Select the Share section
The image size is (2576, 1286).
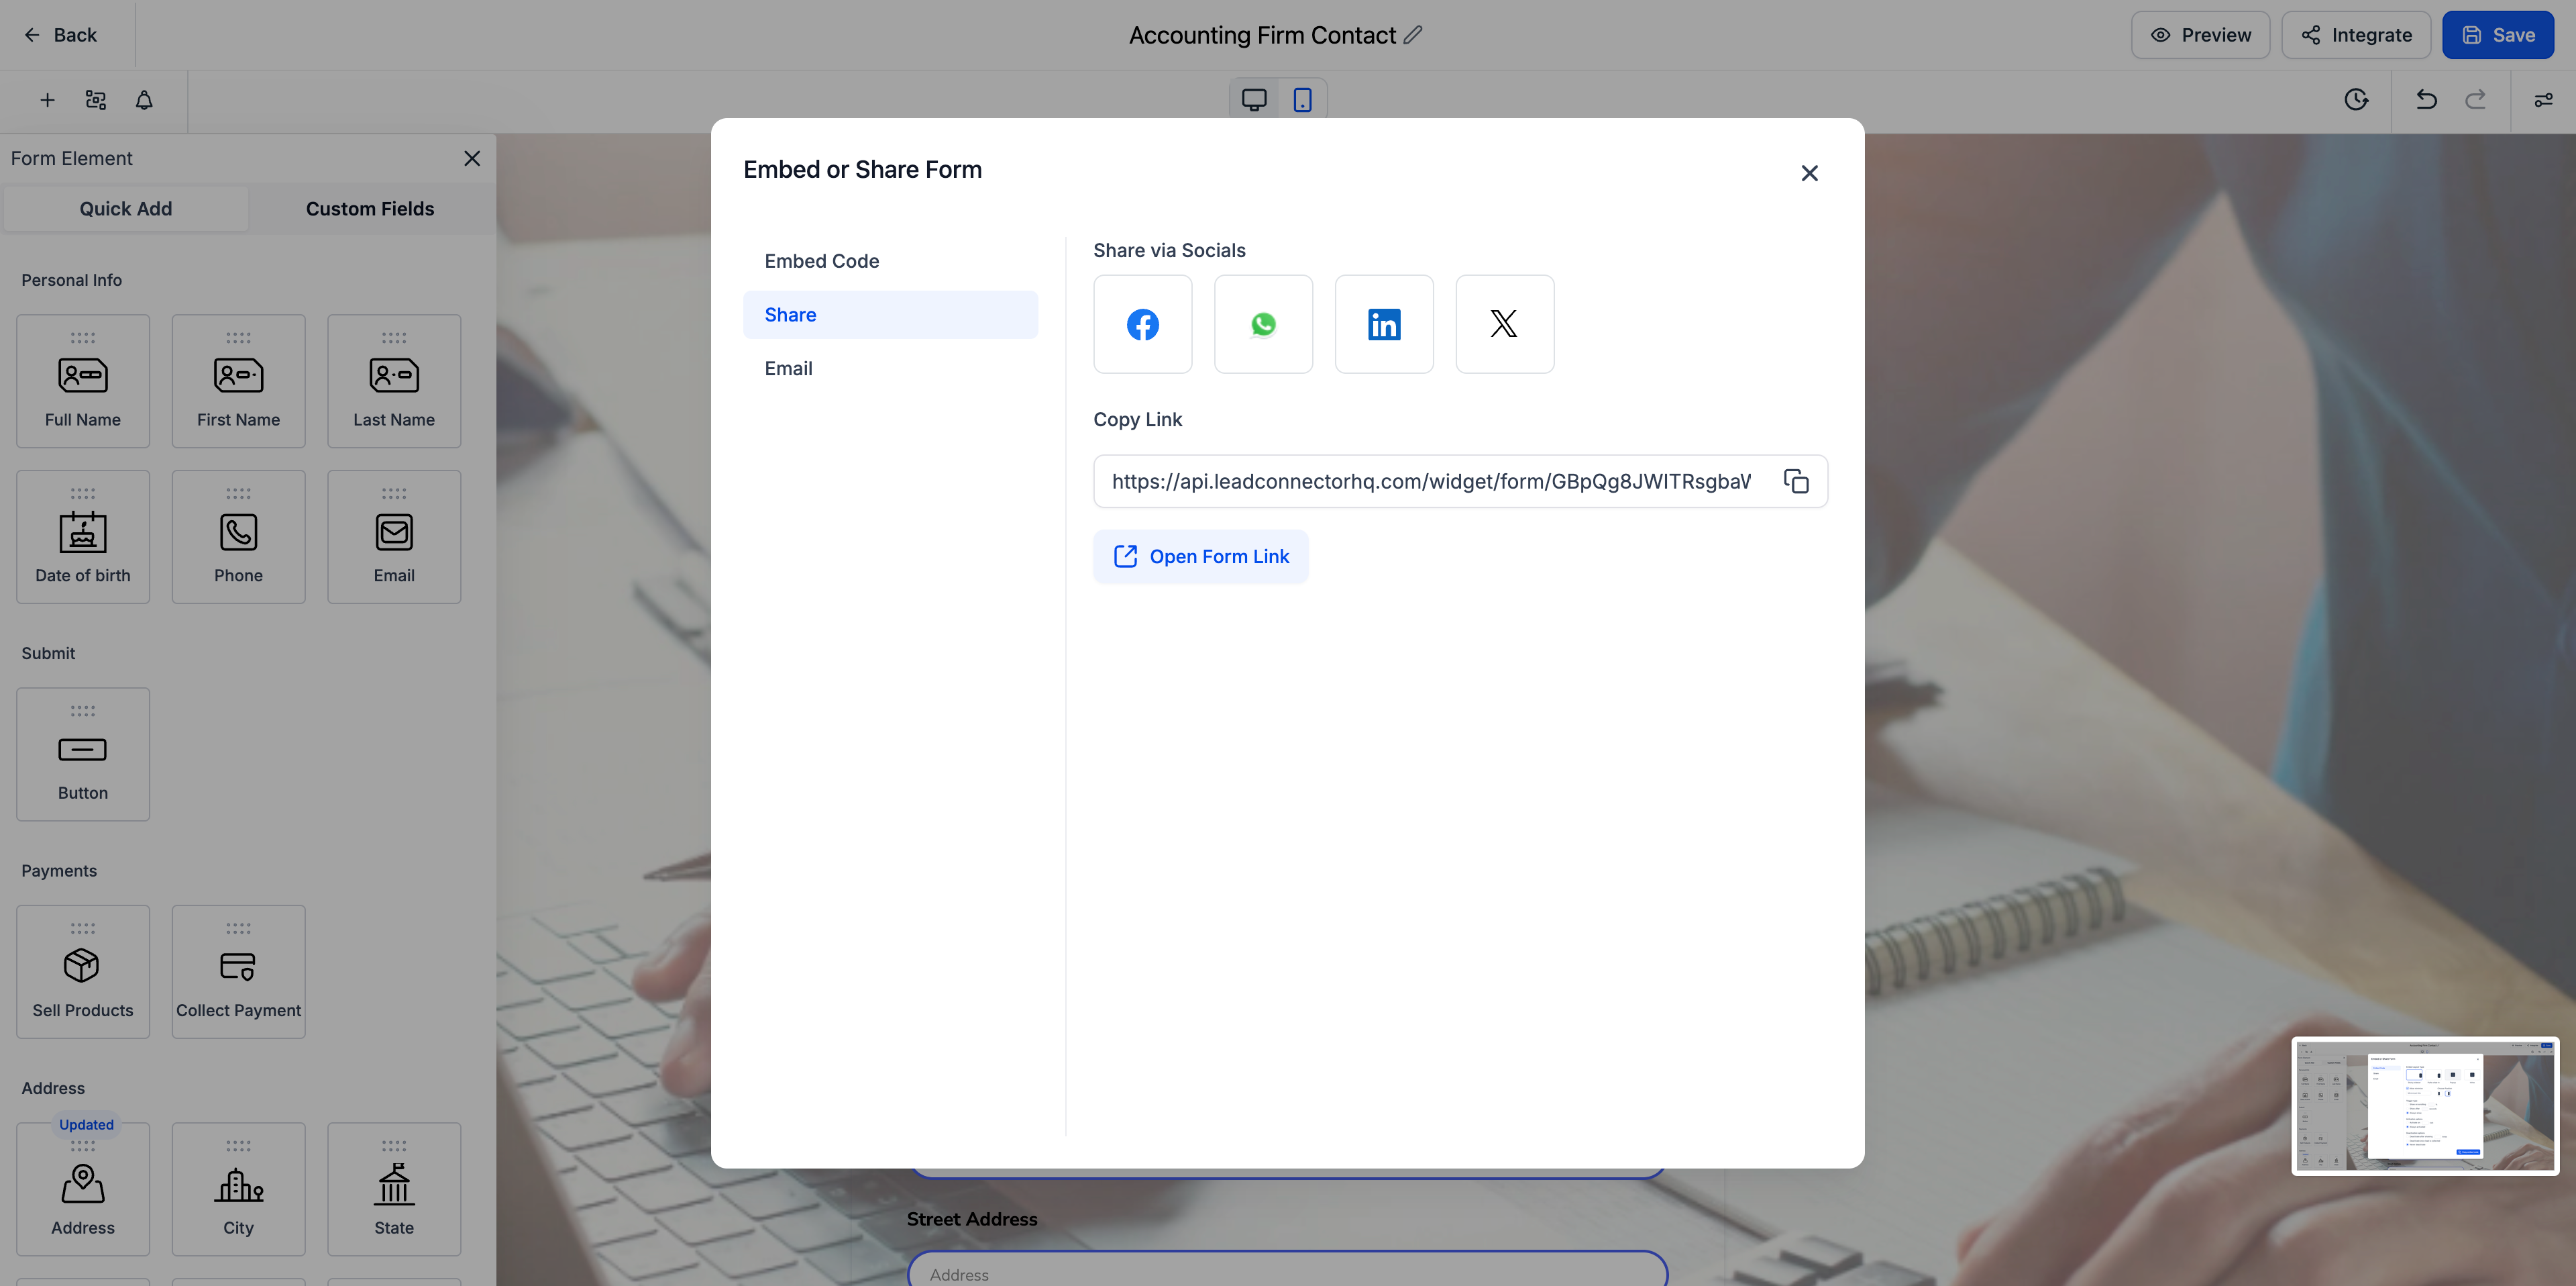[x=890, y=315]
